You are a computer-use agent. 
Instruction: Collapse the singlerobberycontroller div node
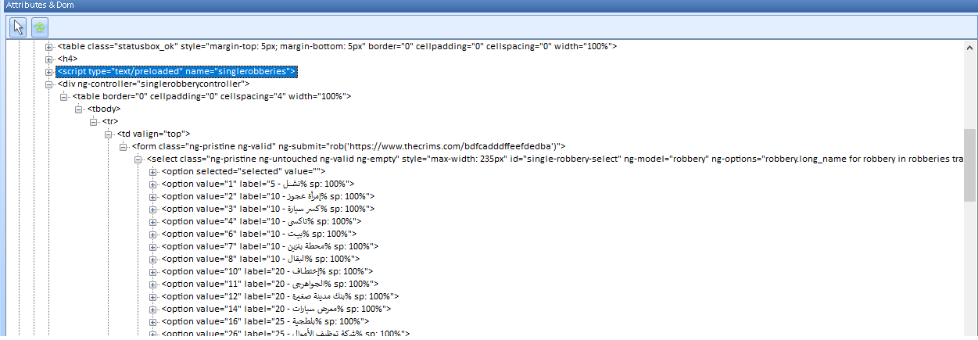tap(49, 84)
